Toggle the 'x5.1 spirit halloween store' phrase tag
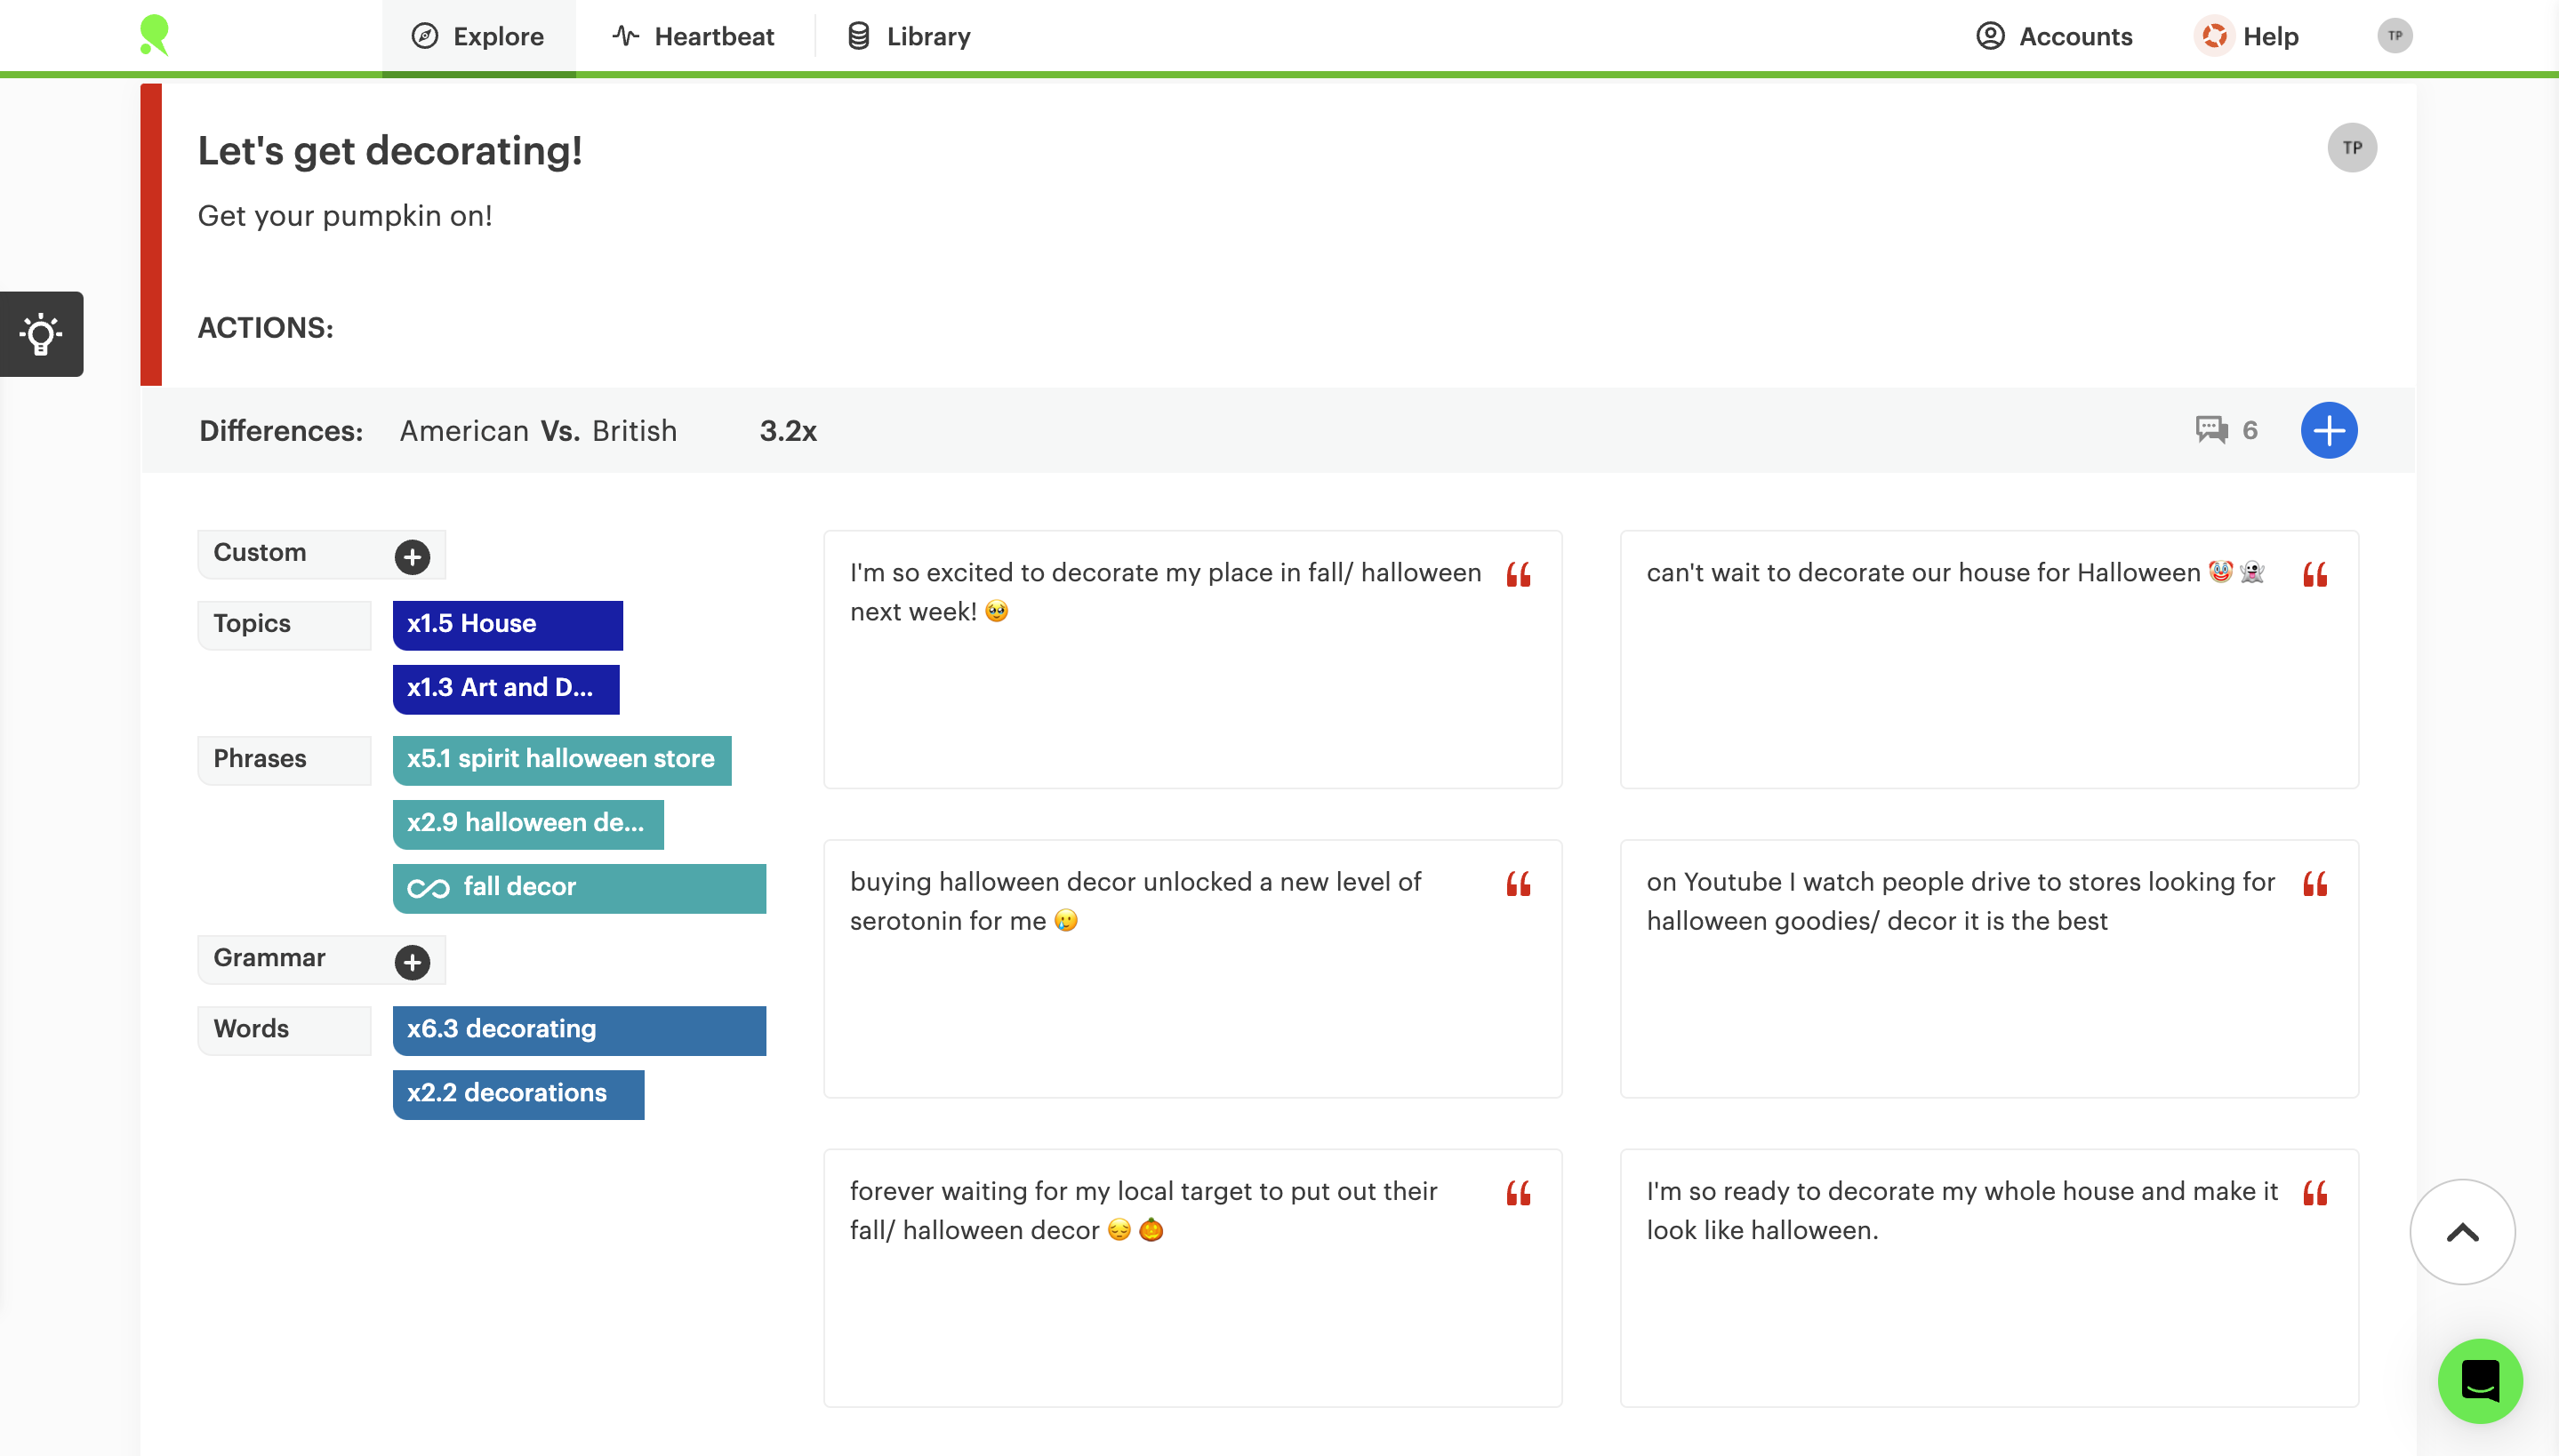 click(561, 759)
